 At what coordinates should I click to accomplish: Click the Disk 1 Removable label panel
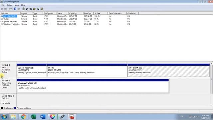click(x=8, y=86)
